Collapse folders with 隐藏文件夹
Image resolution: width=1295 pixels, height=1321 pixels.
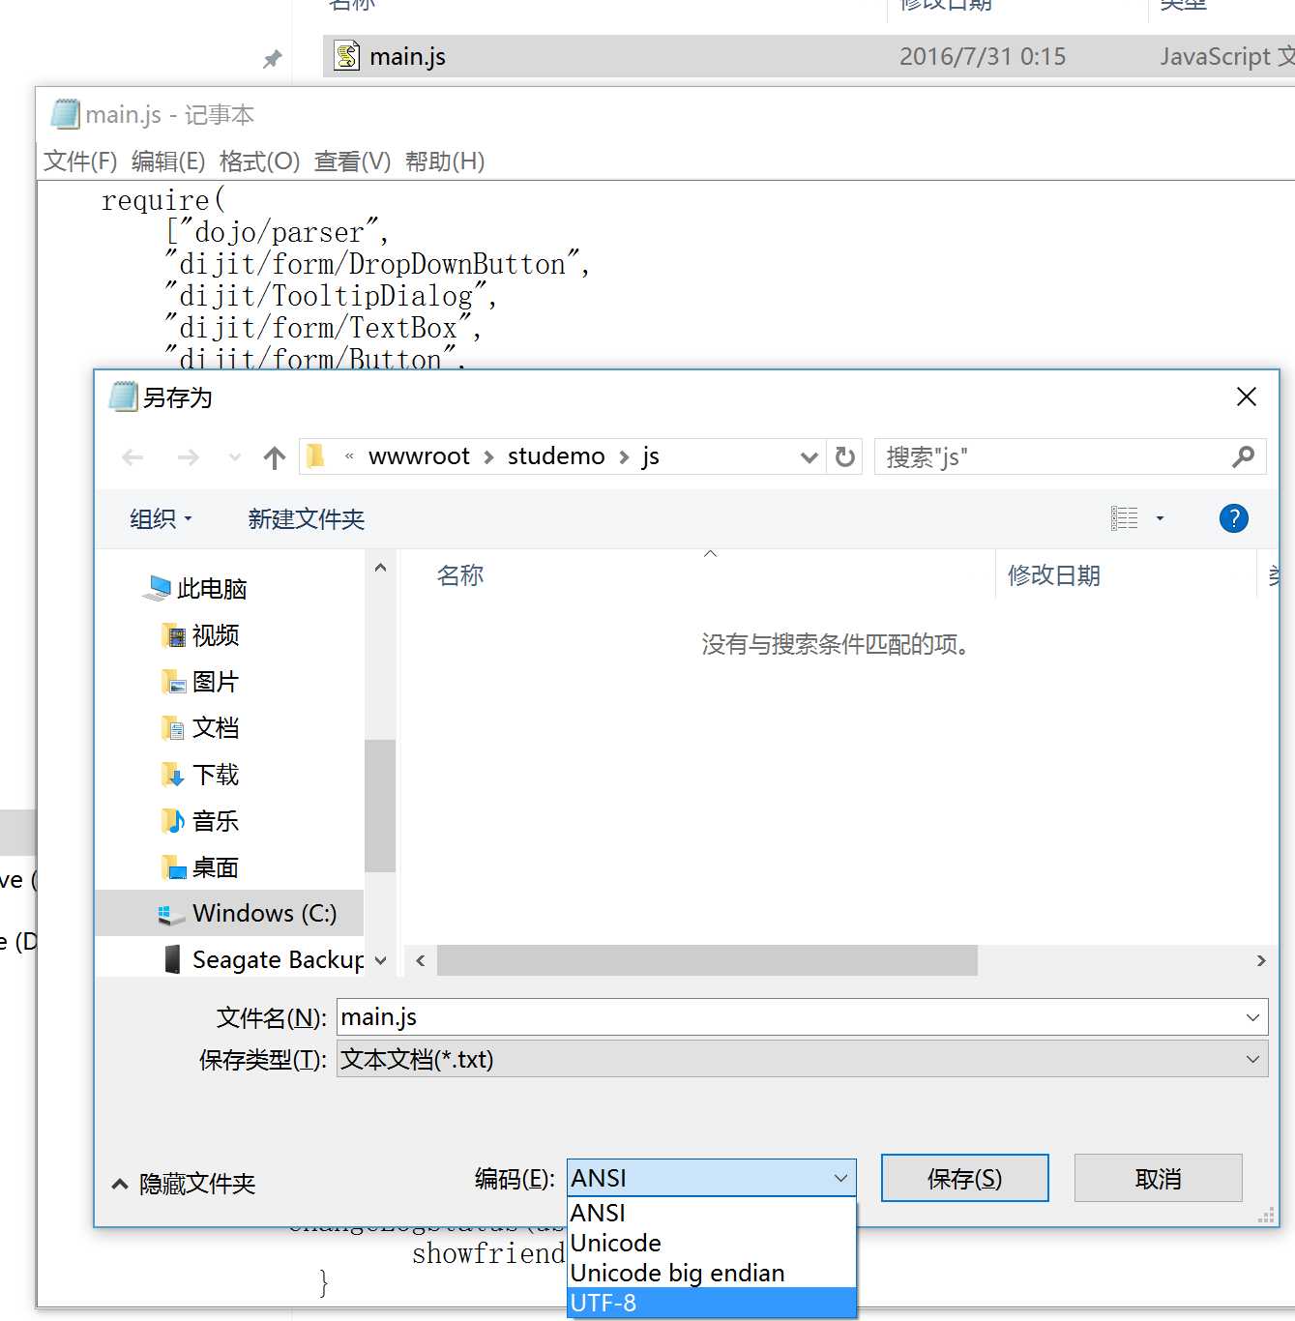pos(183,1184)
